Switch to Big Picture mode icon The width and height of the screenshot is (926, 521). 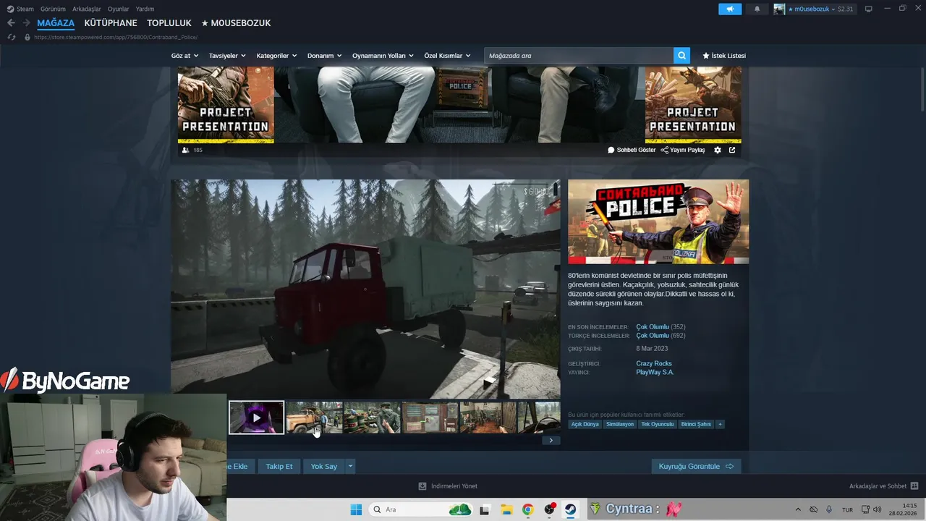(869, 9)
